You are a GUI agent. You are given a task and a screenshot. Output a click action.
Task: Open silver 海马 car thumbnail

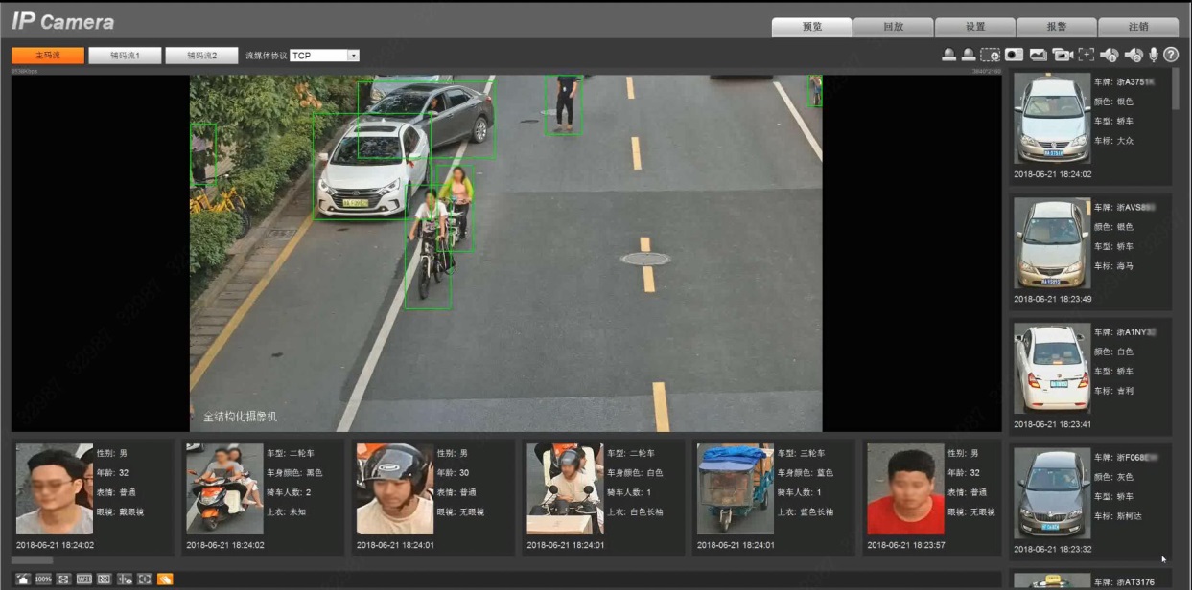click(x=1052, y=243)
